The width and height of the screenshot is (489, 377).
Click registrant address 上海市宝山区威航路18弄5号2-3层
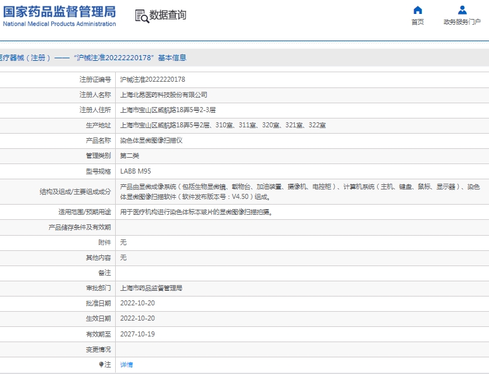pyautogui.click(x=168, y=110)
